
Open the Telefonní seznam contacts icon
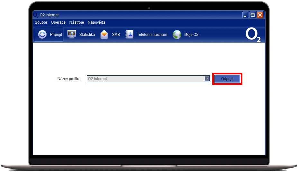coord(129,35)
